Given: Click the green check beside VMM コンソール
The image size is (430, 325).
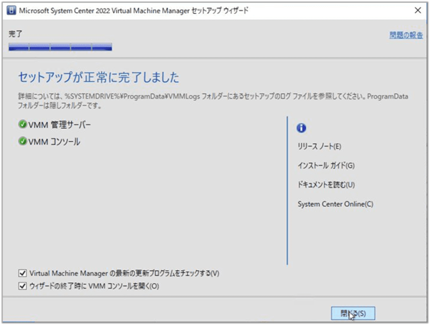Looking at the screenshot, I should (23, 141).
